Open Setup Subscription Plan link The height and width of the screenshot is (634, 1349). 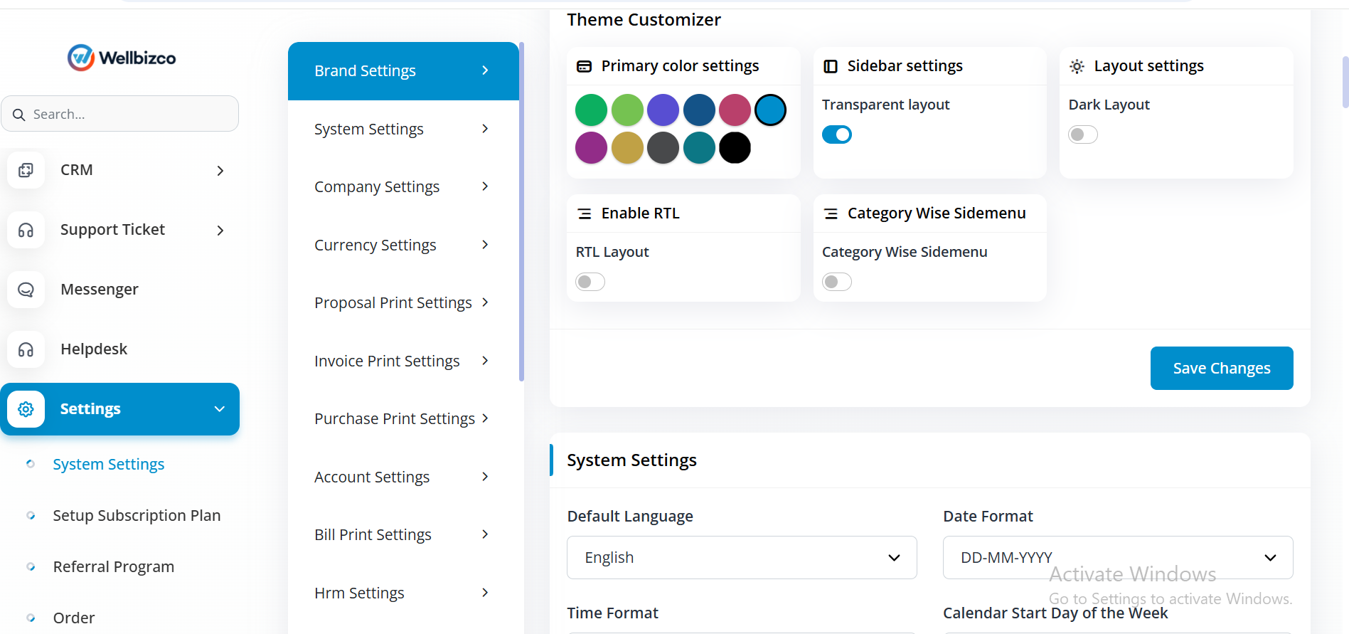pos(137,515)
